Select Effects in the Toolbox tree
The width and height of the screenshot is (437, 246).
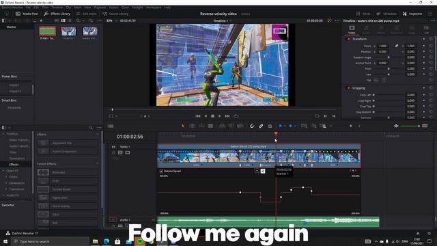tap(14, 165)
